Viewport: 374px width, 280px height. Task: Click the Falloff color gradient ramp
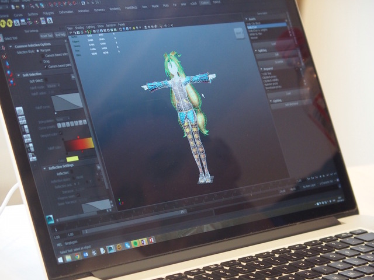79,145
